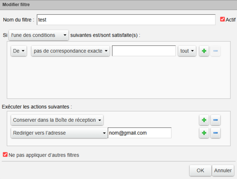Click the 'Modifier filtre' title bar
237x179 pixels.
point(118,5)
